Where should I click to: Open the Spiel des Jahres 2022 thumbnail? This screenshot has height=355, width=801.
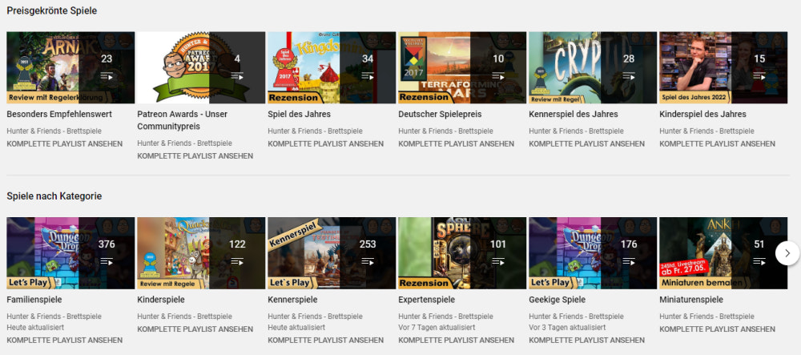(723, 67)
